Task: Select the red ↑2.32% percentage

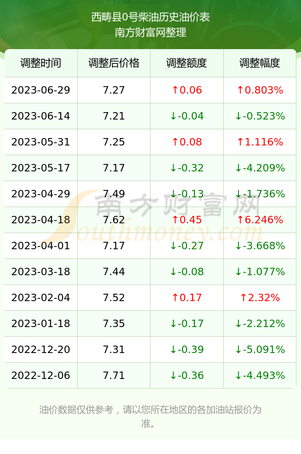Action: [x=260, y=297]
